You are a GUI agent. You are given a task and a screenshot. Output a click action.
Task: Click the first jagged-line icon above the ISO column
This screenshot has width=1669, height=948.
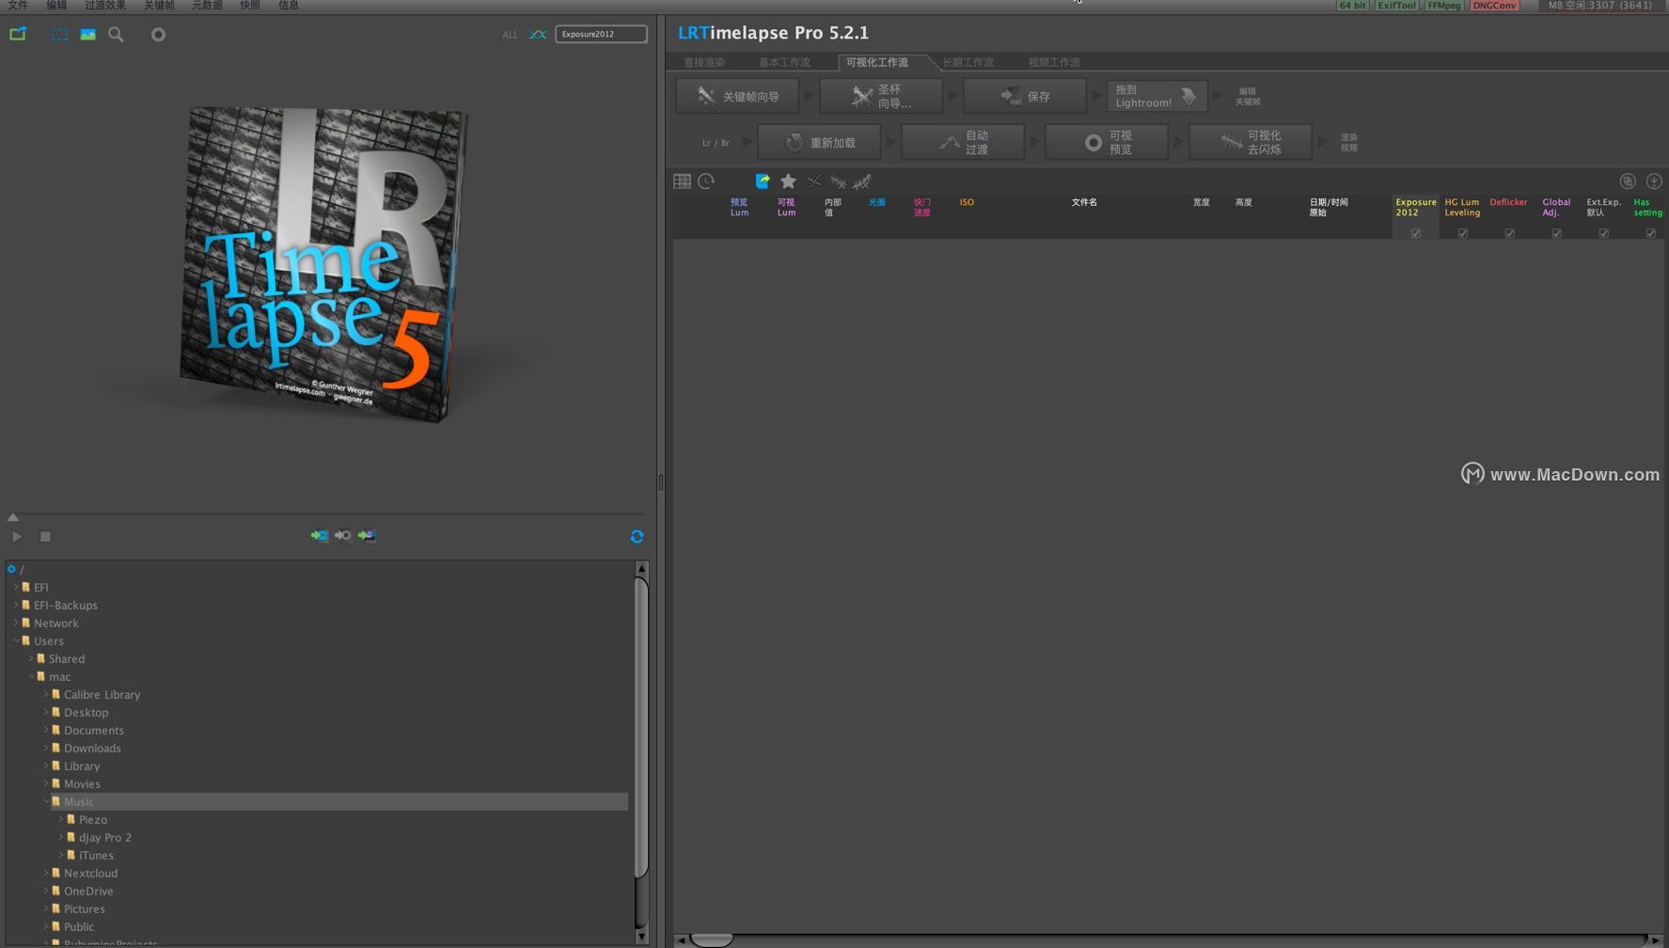839,181
